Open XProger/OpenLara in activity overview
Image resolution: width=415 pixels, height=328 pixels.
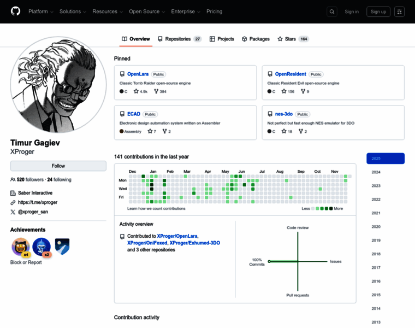pos(177,236)
